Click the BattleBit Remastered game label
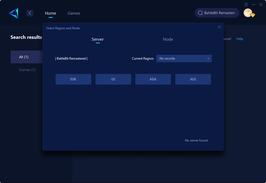Image resolution: width=266 pixels, height=183 pixels. coord(71,59)
